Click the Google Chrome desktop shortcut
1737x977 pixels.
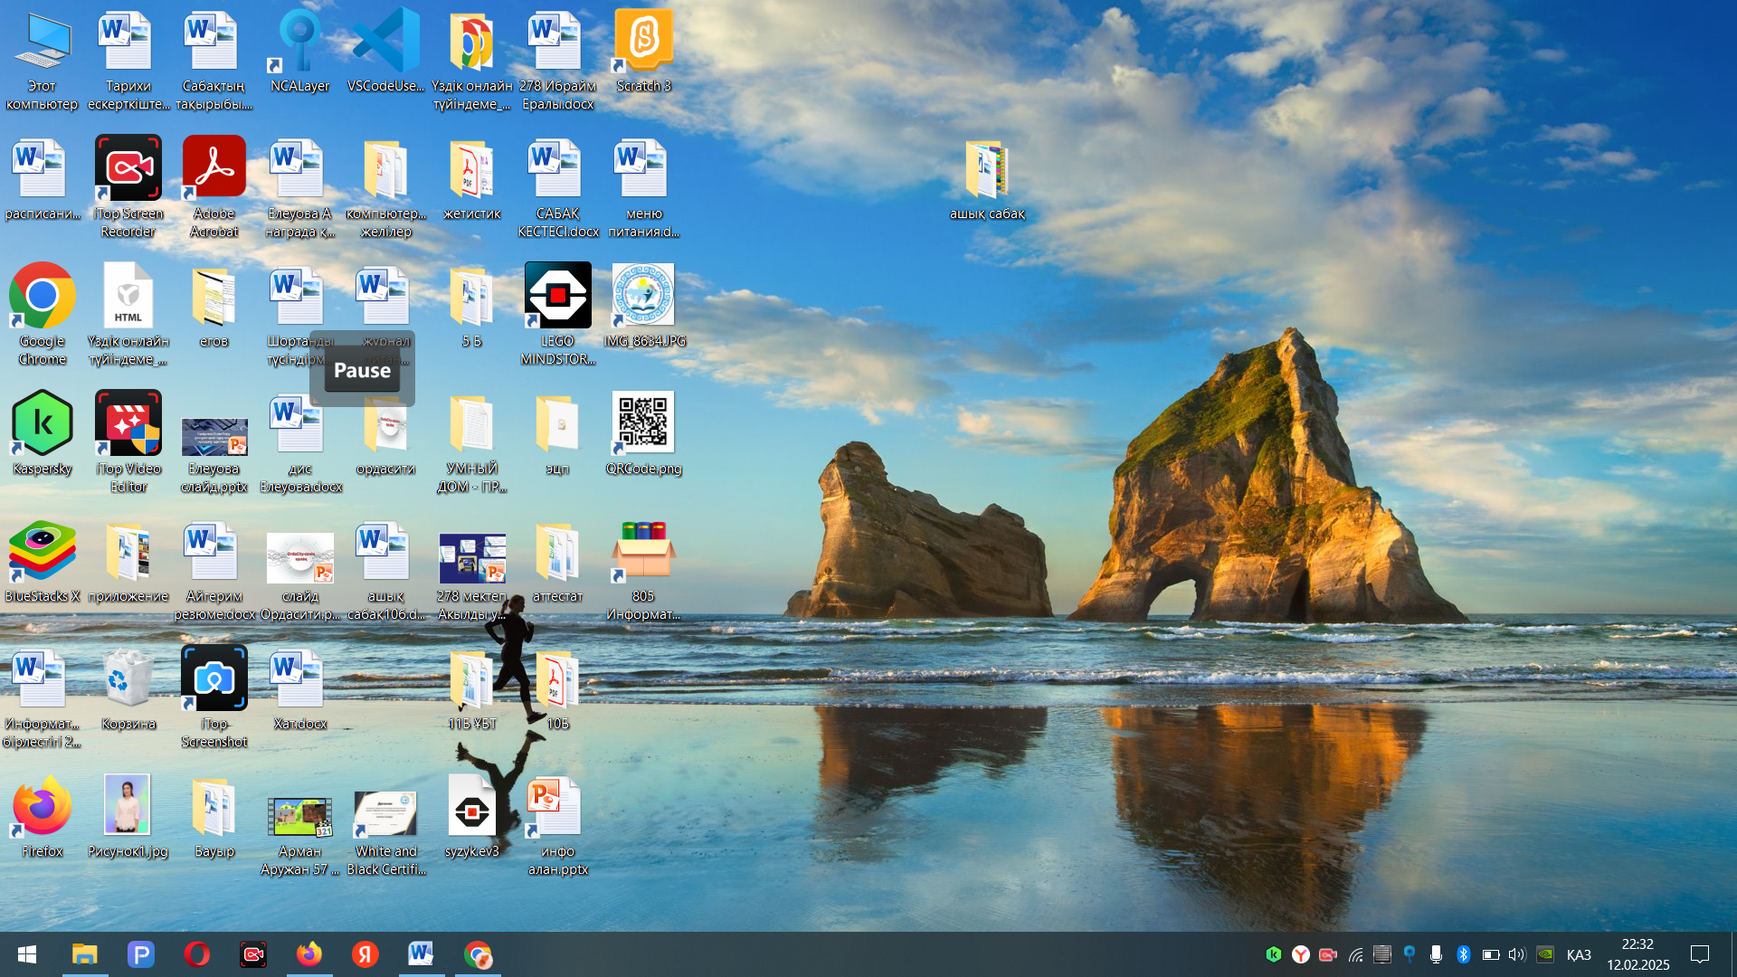pyautogui.click(x=42, y=297)
